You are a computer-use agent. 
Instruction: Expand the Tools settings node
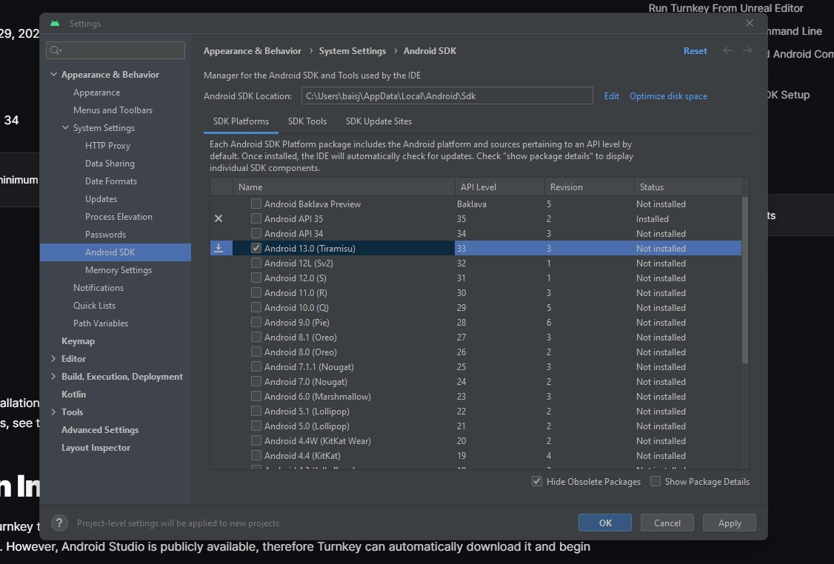(x=54, y=412)
